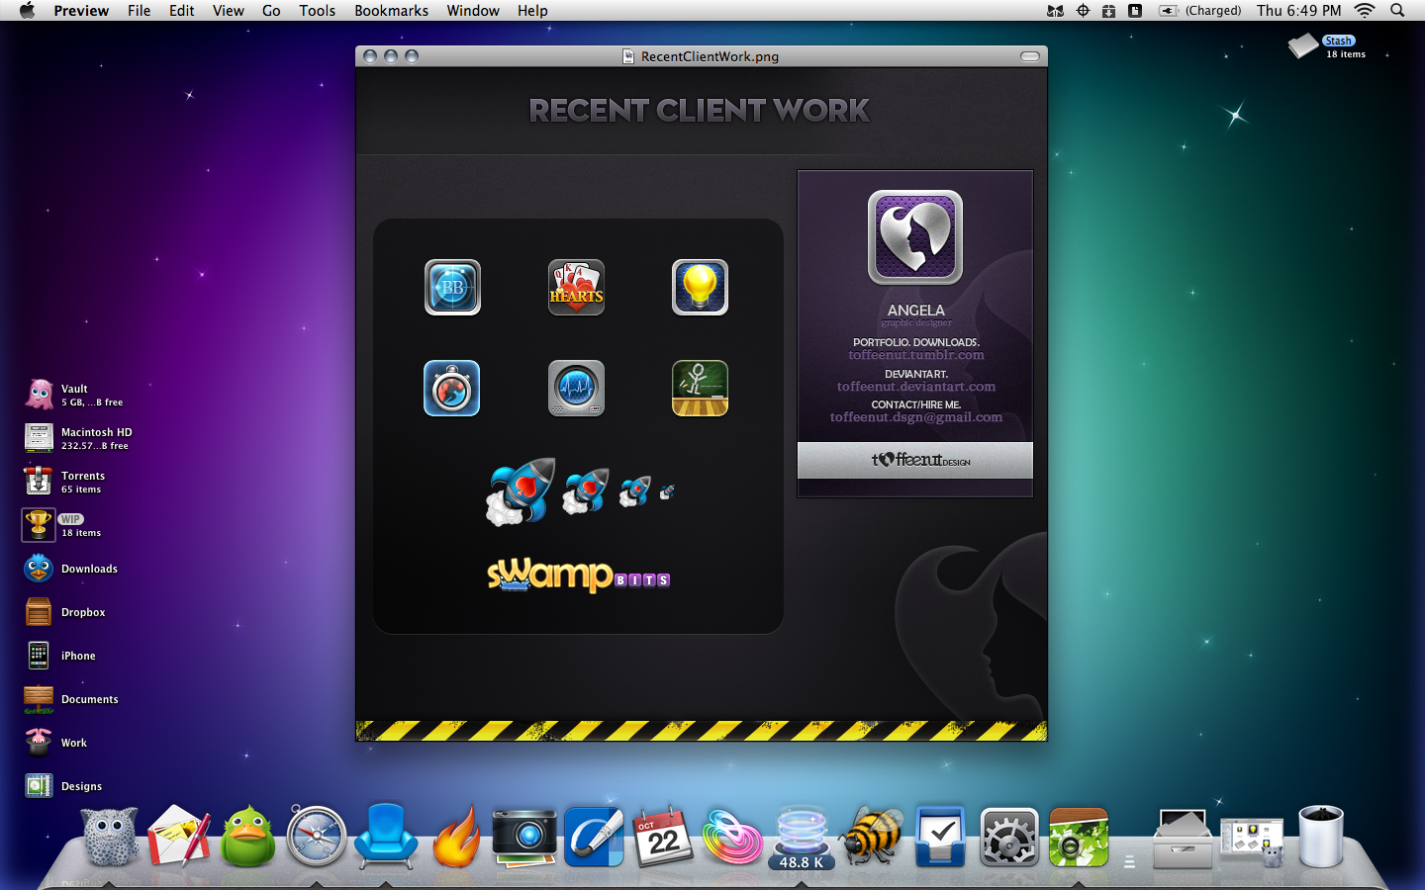The height and width of the screenshot is (890, 1425).
Task: Open the View menu
Action: click(229, 11)
